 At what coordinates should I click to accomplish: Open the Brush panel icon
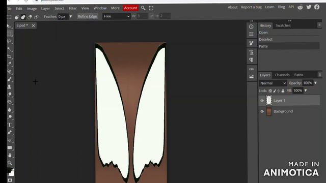pyautogui.click(x=251, y=43)
